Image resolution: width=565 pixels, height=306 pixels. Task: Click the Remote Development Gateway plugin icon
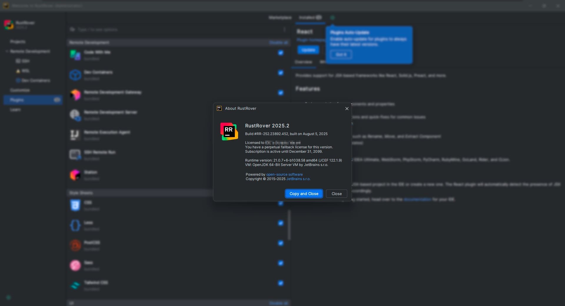75,95
